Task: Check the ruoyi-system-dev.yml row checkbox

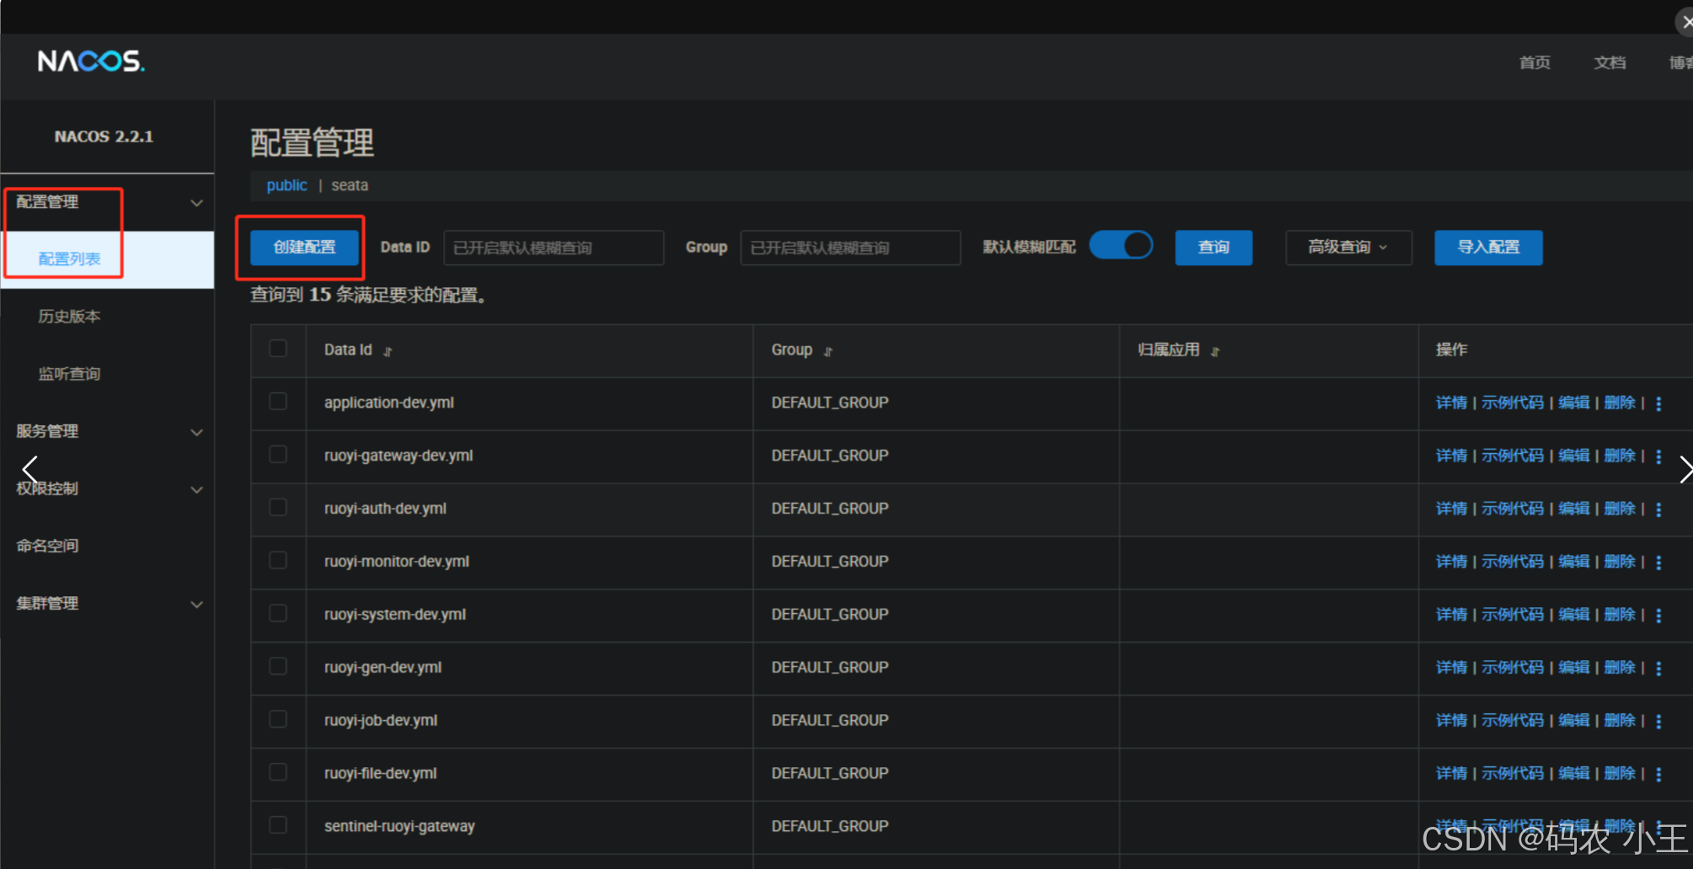Action: pos(278,614)
